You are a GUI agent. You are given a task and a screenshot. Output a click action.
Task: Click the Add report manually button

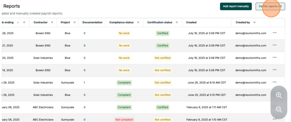coord(236,6)
